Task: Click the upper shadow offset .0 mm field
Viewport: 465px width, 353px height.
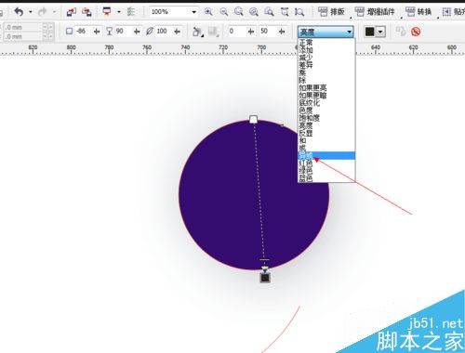Action: tap(23, 27)
